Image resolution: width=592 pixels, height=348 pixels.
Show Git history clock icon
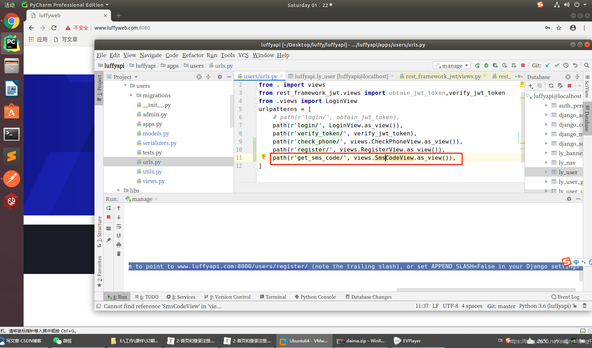566,66
